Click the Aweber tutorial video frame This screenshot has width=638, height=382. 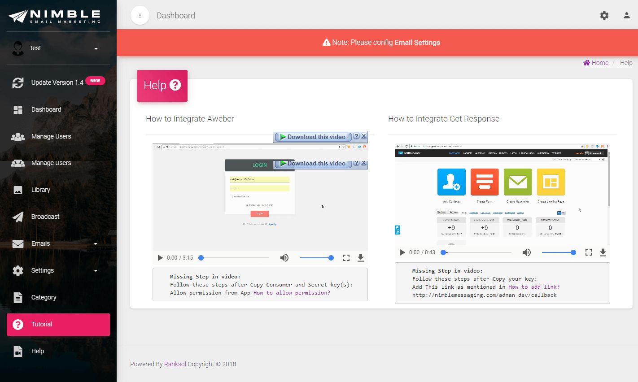point(260,197)
